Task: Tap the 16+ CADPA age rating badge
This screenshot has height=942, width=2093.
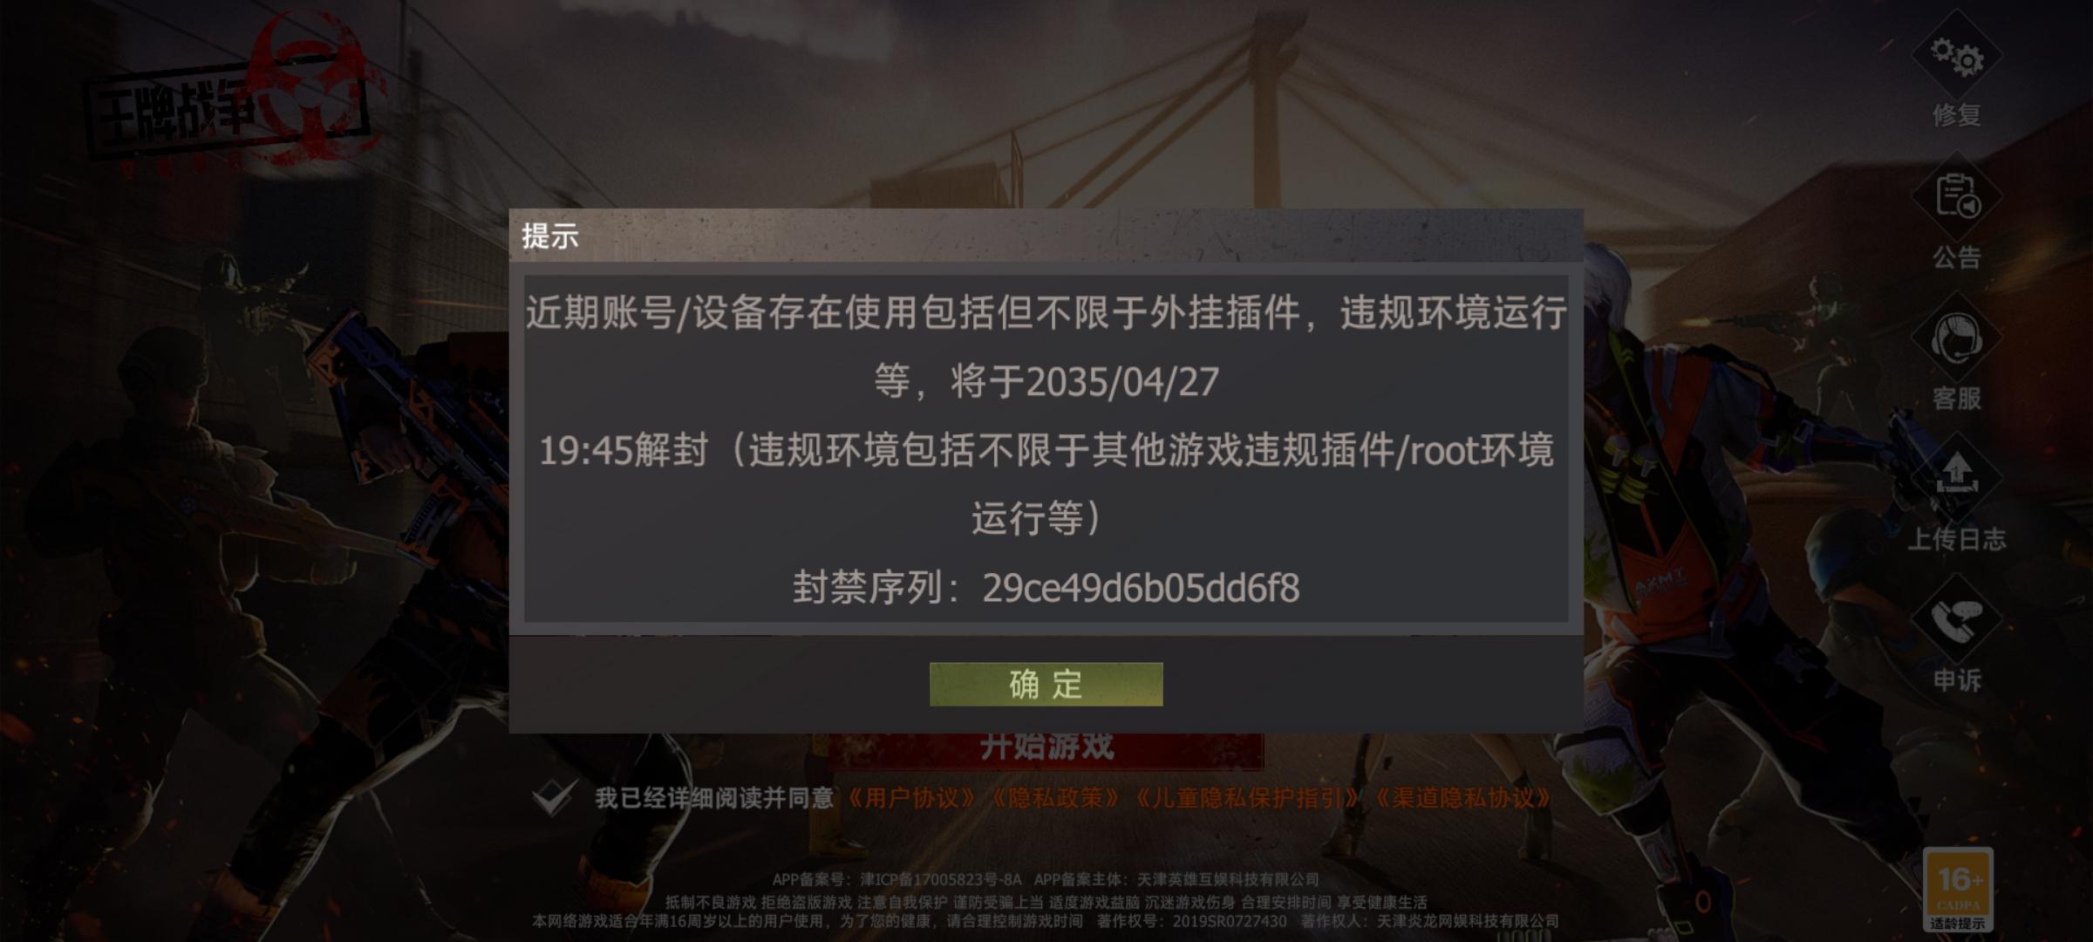Action: point(1958,889)
